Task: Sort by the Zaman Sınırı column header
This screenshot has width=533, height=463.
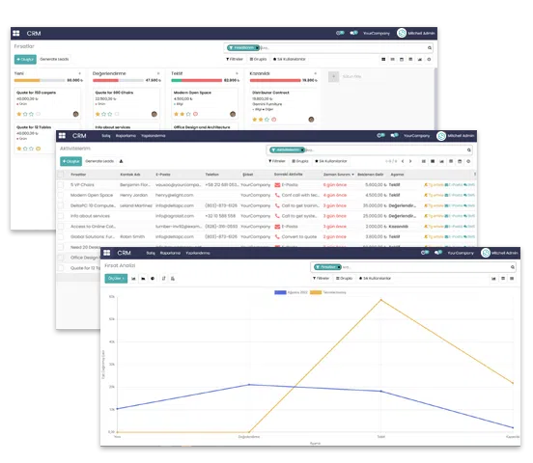Action: [338, 175]
